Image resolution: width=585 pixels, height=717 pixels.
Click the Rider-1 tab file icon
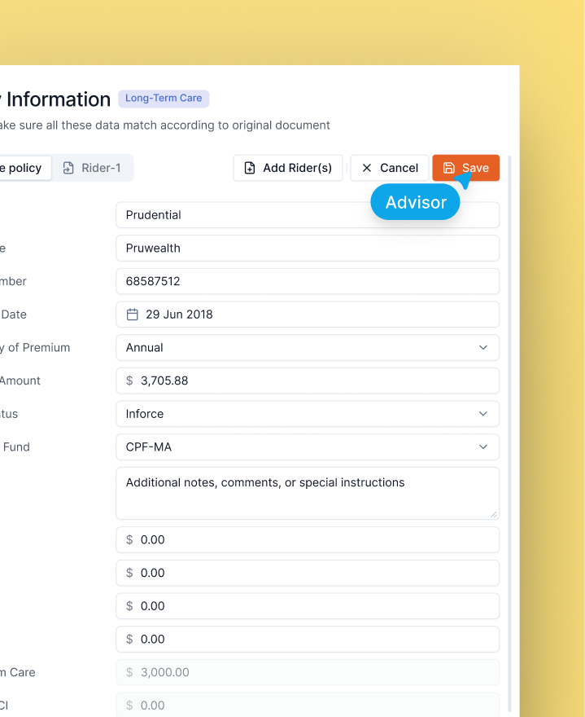pos(68,168)
